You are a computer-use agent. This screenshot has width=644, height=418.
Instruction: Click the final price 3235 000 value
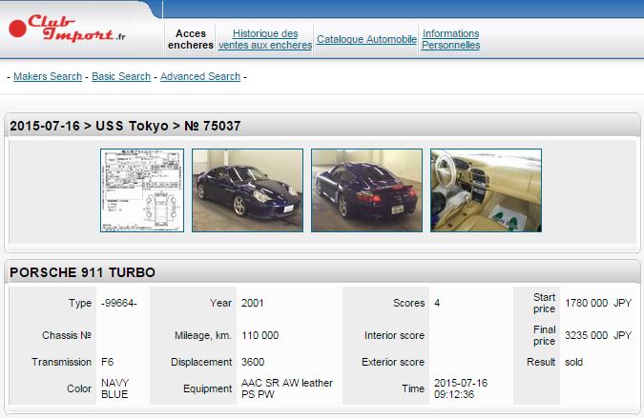click(x=587, y=335)
